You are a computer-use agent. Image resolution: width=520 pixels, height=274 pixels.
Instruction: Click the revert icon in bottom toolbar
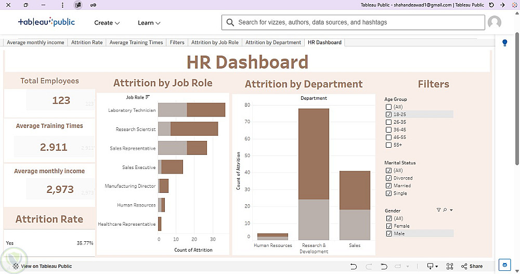coord(384,266)
